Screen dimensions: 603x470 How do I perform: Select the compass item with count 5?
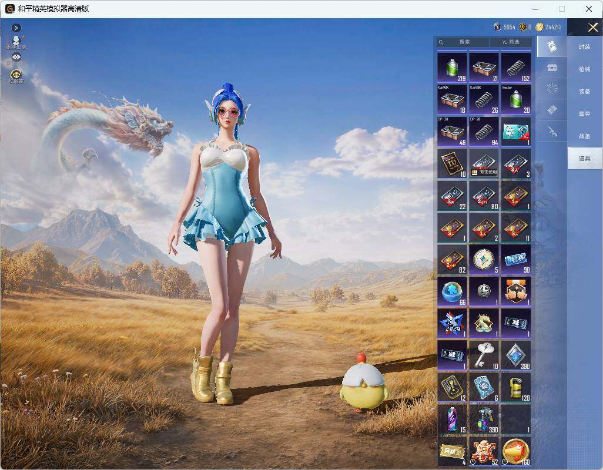[484, 260]
